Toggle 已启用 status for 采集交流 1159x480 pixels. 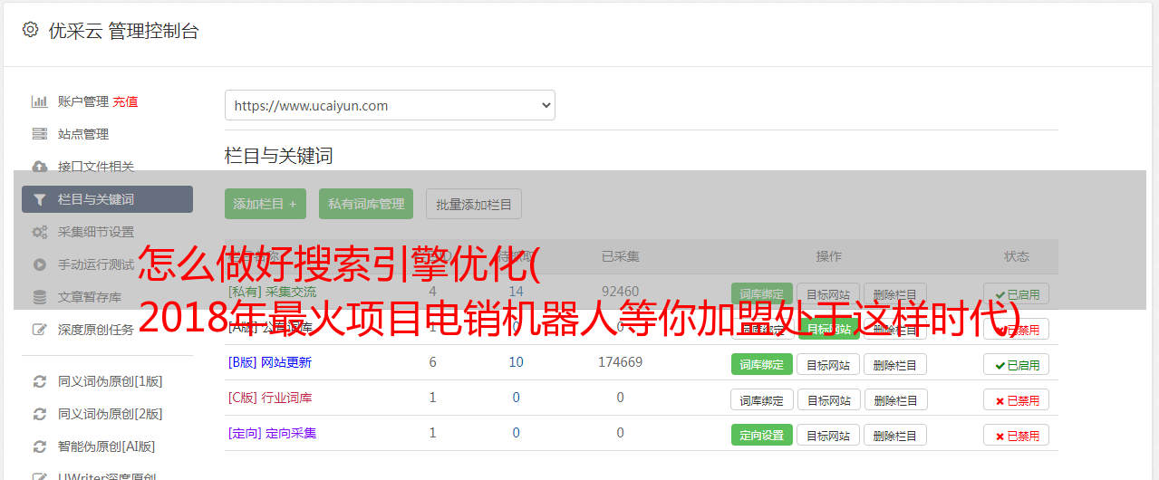(x=1017, y=293)
